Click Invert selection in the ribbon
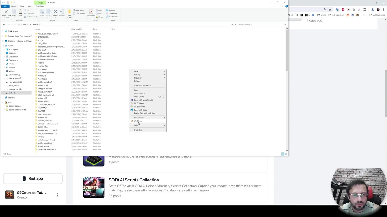Viewport: 387px width, 217px height. [x=112, y=17]
